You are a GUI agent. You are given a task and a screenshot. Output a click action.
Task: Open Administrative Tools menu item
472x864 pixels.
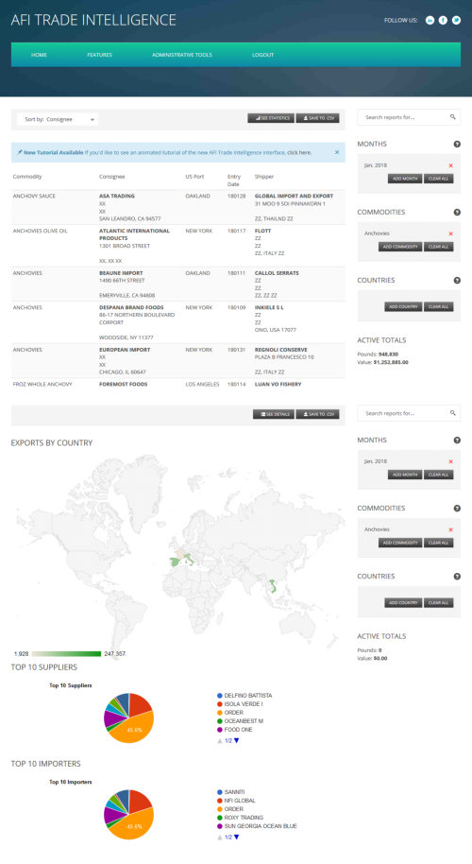pyautogui.click(x=182, y=55)
